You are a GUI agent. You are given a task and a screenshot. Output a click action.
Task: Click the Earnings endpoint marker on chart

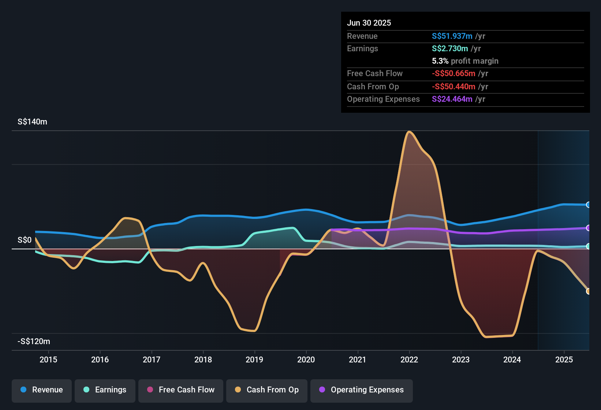[x=588, y=246]
